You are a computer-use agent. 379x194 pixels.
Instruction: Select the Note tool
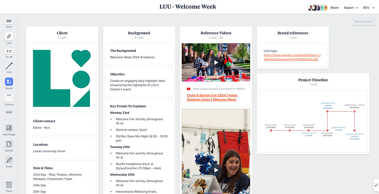pos(9,23)
